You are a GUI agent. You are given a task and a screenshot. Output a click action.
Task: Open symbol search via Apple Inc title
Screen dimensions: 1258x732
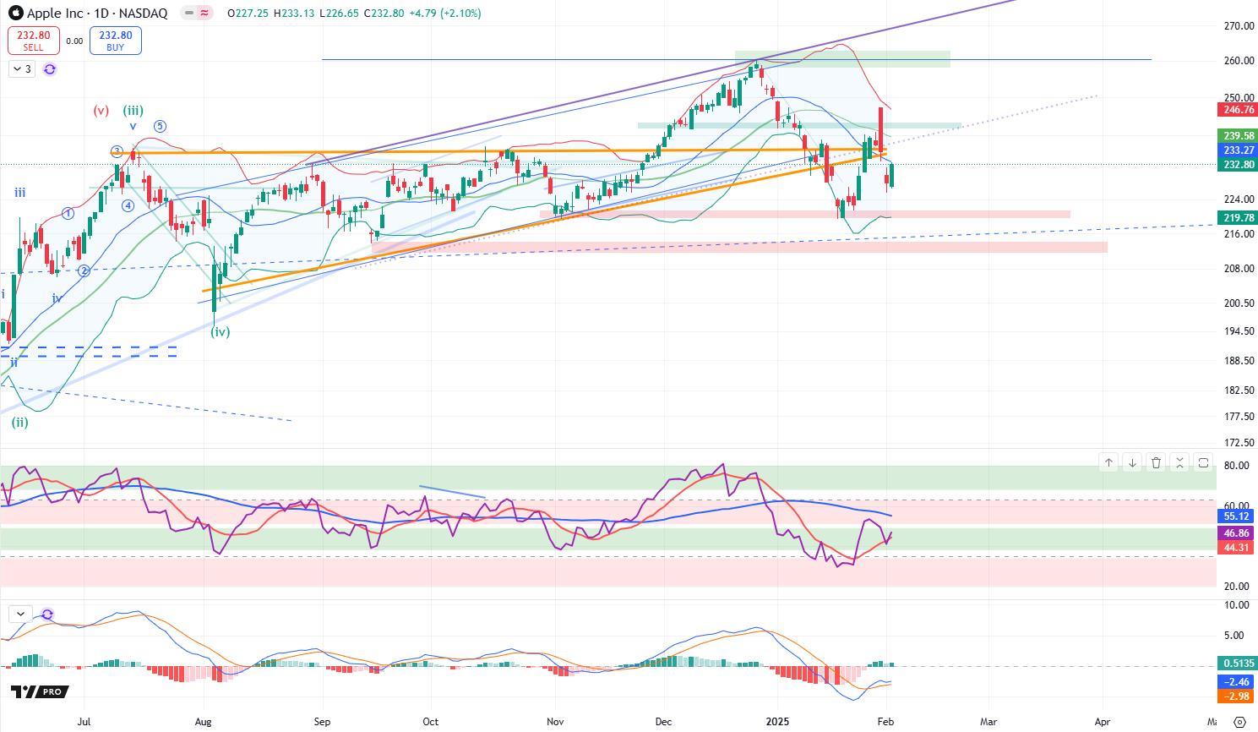click(x=96, y=14)
